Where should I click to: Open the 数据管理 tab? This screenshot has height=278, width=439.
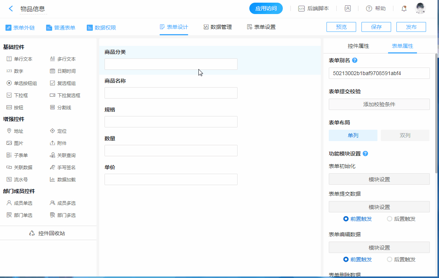click(217, 27)
